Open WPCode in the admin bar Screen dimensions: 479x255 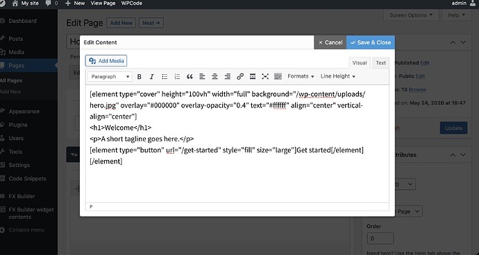[132, 3]
